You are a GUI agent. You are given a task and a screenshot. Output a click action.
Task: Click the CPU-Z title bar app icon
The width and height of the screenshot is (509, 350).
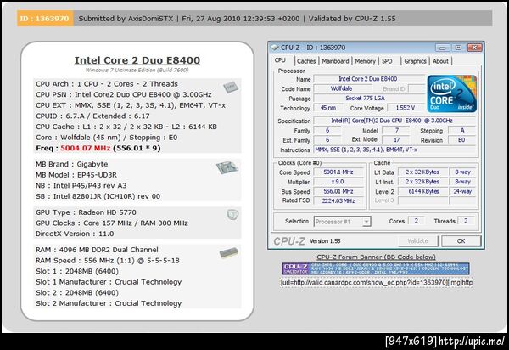275,48
